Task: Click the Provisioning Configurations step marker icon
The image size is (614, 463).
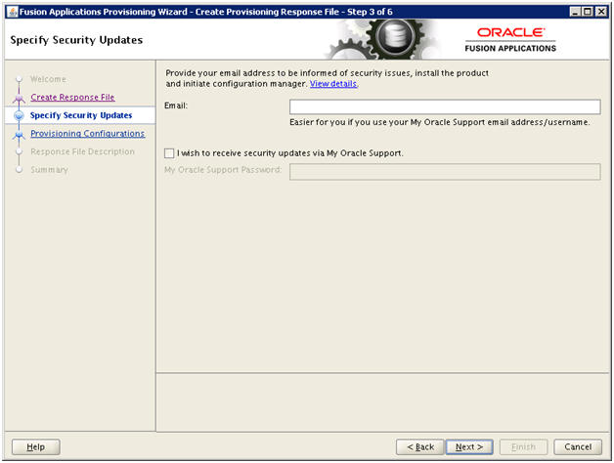Action: pos(19,134)
